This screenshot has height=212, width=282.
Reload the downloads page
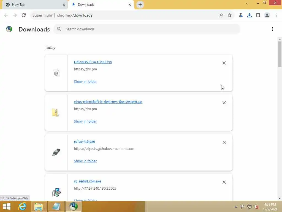[24, 15]
